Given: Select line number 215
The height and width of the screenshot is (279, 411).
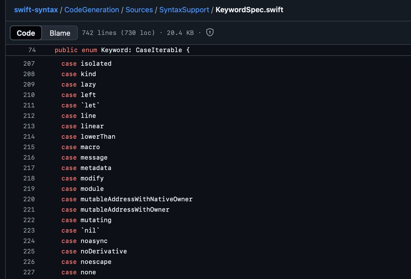Looking at the screenshot, I should pos(29,147).
